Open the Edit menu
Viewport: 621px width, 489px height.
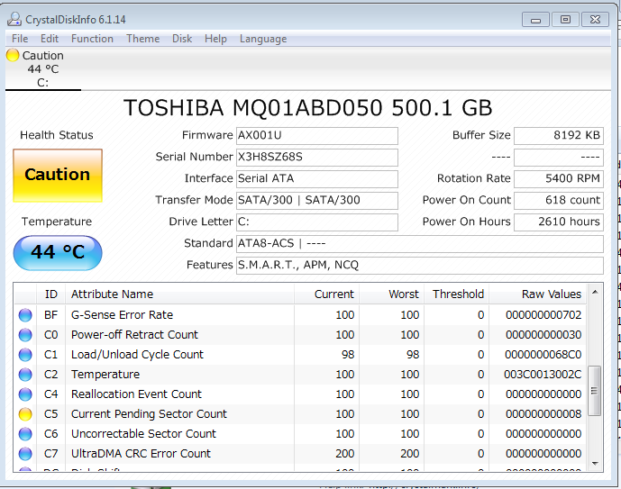[x=49, y=39]
